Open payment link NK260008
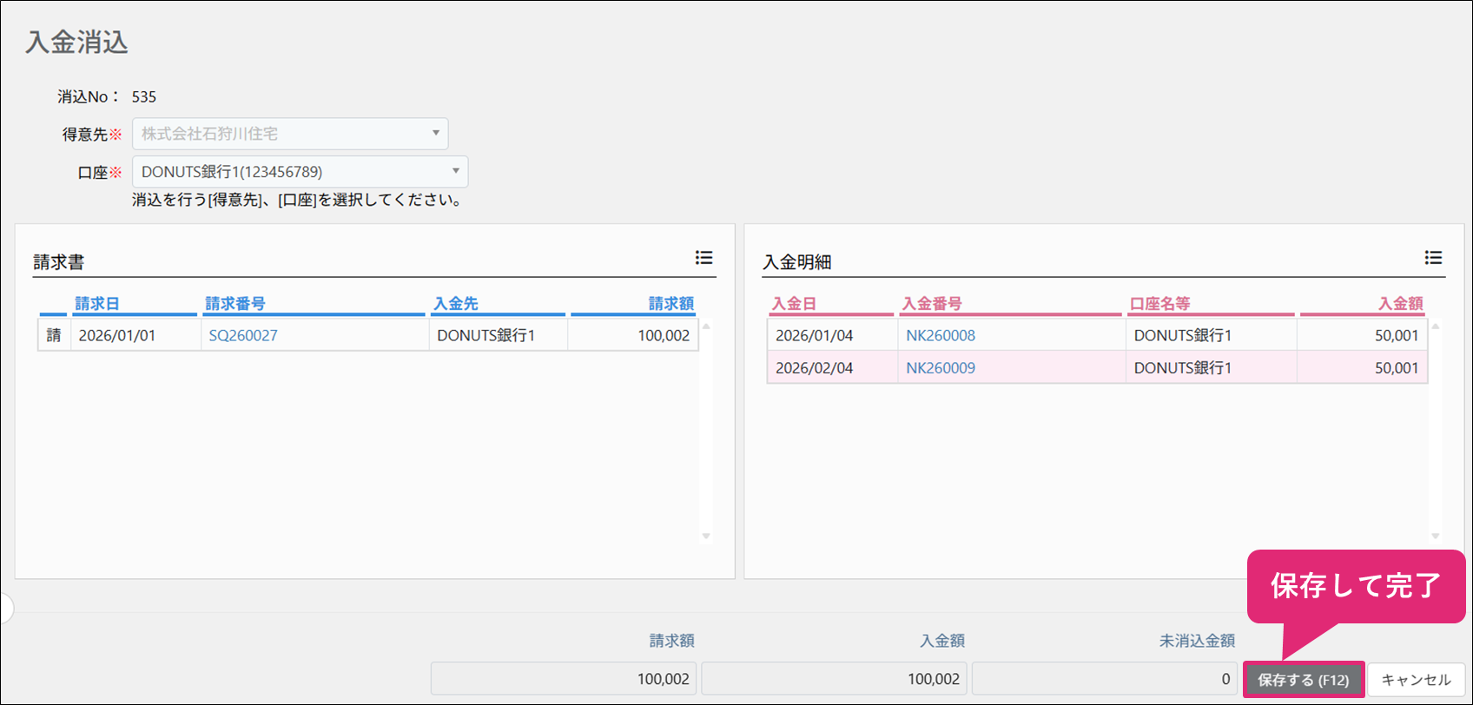The width and height of the screenshot is (1473, 705). click(x=941, y=335)
